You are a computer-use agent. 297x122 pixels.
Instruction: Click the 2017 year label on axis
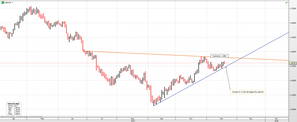point(133,121)
